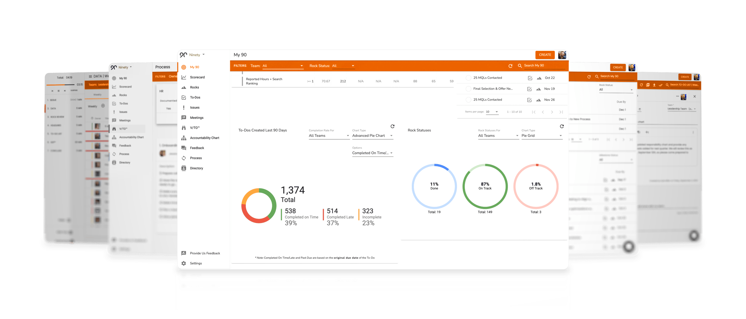Screen dimensions: 746x319
Task: Open the Scorecard section in the sidebar
Action: (x=197, y=77)
